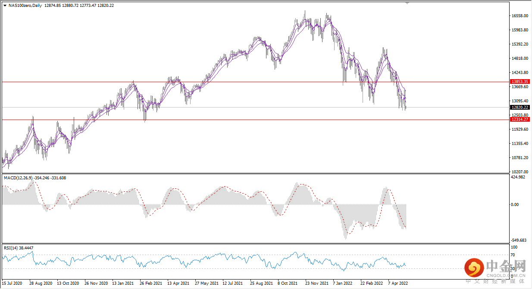Click the 26 Feb 2021 date label
Screen dimensions: 532x289
pos(151,284)
